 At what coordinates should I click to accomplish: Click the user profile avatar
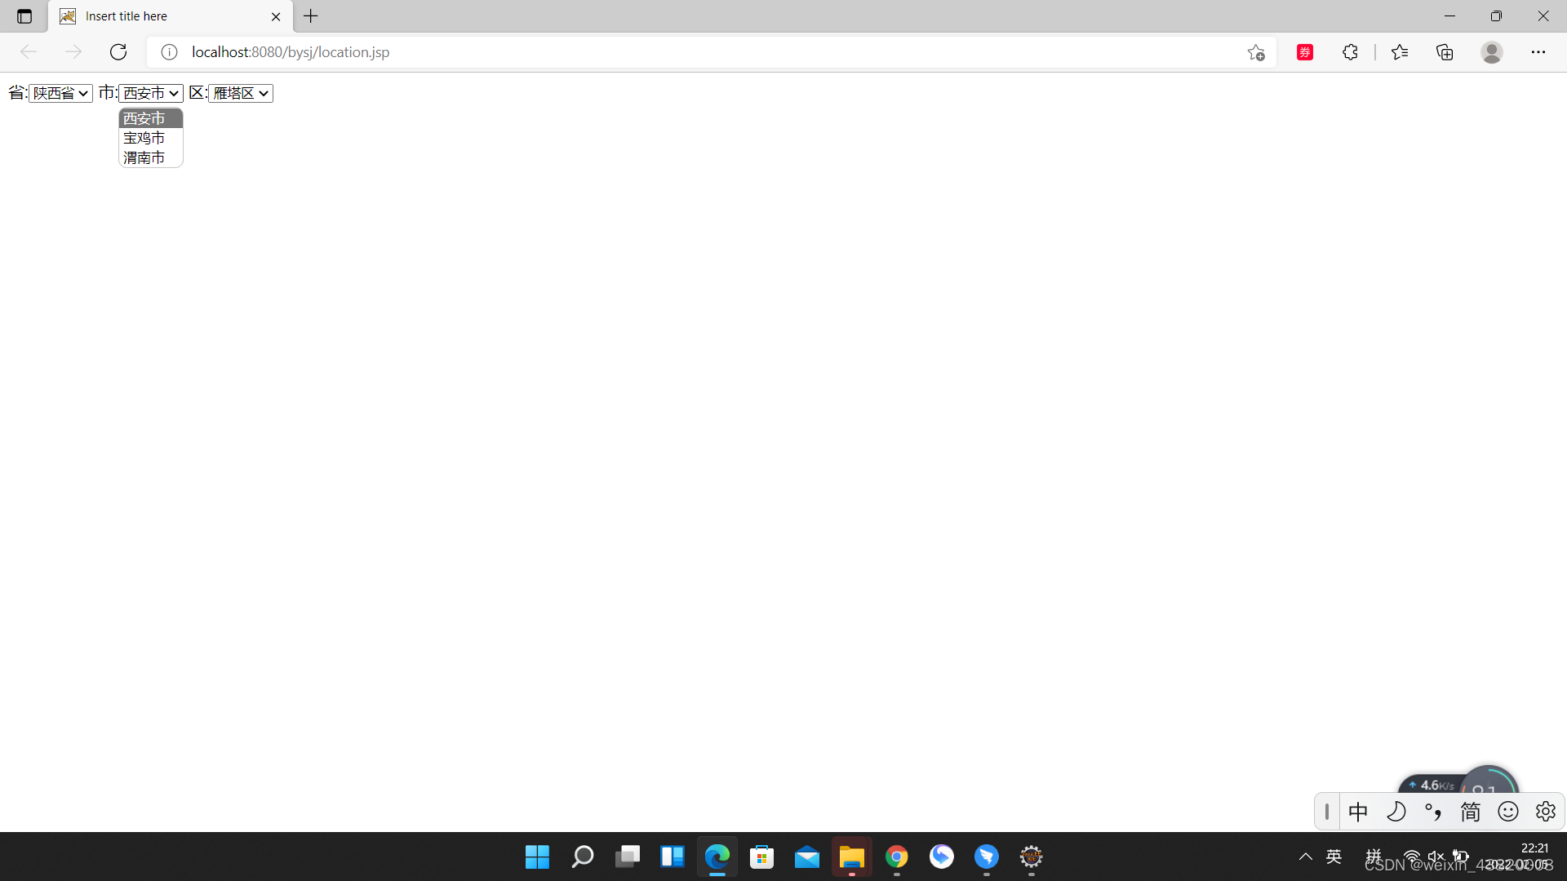pos(1491,52)
